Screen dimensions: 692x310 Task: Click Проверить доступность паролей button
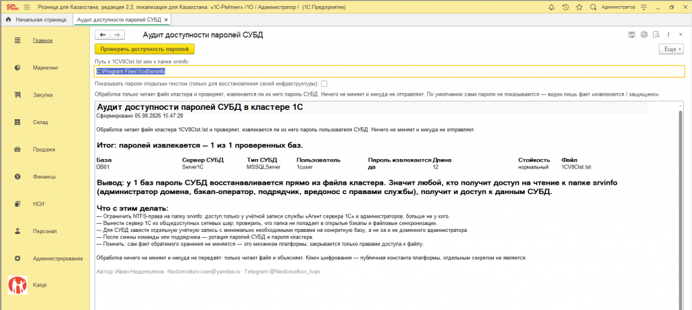[145, 49]
